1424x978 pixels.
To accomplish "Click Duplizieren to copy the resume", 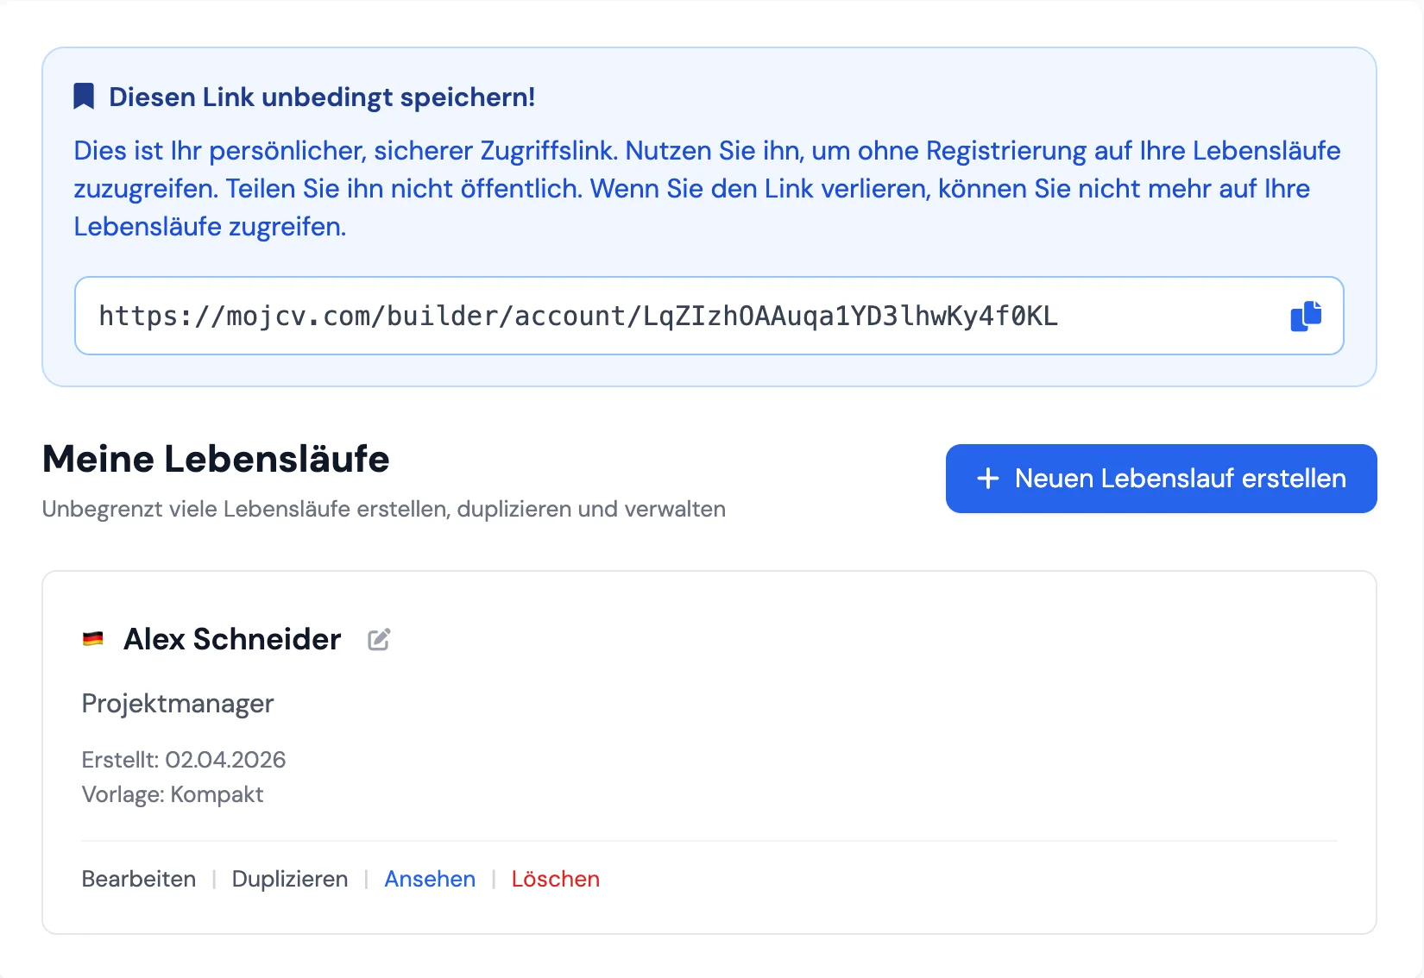I will point(289,878).
